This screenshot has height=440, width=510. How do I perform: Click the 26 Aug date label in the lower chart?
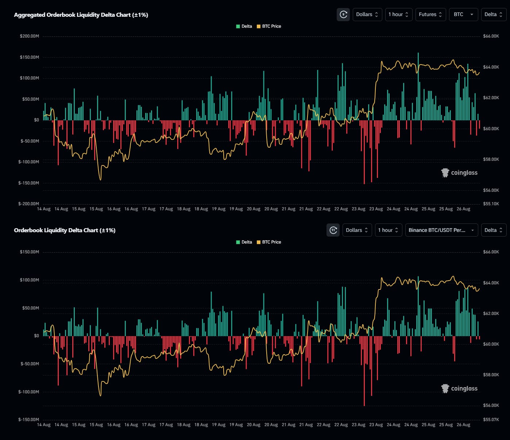(463, 425)
